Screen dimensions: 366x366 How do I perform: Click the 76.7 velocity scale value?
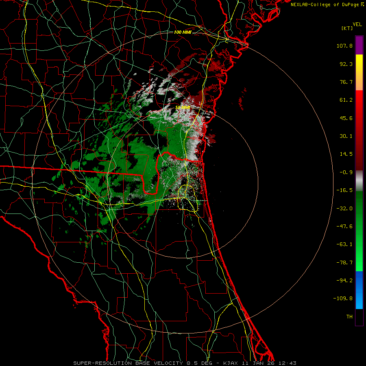click(346, 82)
